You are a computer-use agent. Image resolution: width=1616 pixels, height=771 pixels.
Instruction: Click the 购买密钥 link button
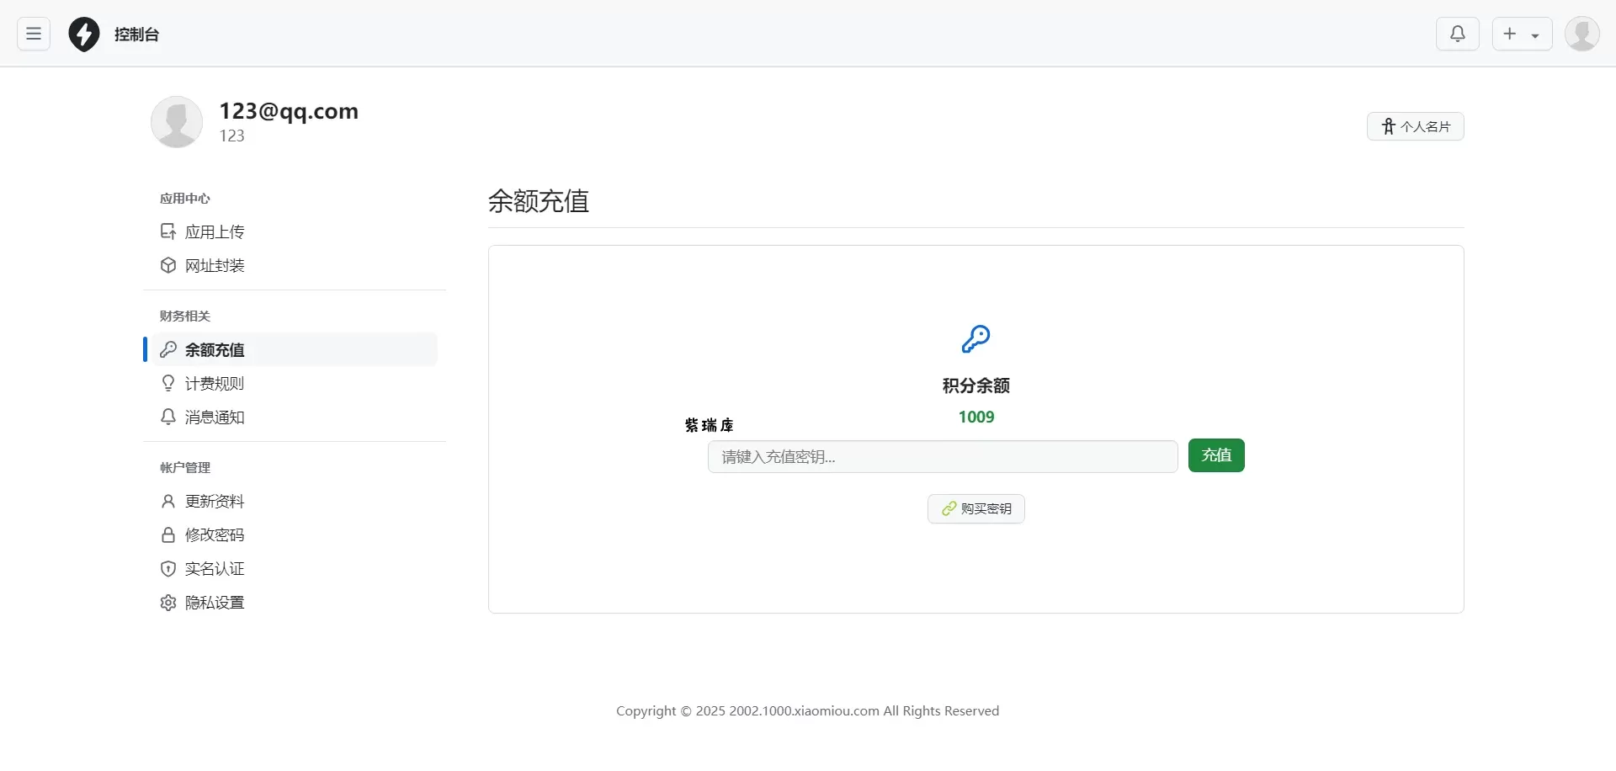(975, 508)
